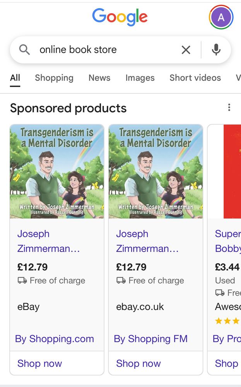The image size is (241, 387).
Task: Click the Google logo
Action: point(120,17)
